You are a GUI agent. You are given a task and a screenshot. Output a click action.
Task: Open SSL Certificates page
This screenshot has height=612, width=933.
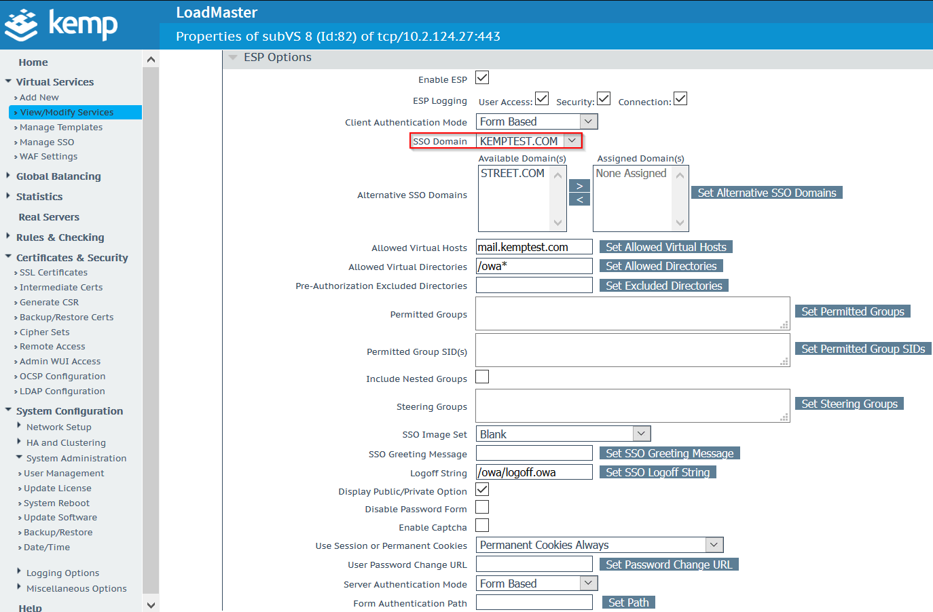tap(54, 273)
